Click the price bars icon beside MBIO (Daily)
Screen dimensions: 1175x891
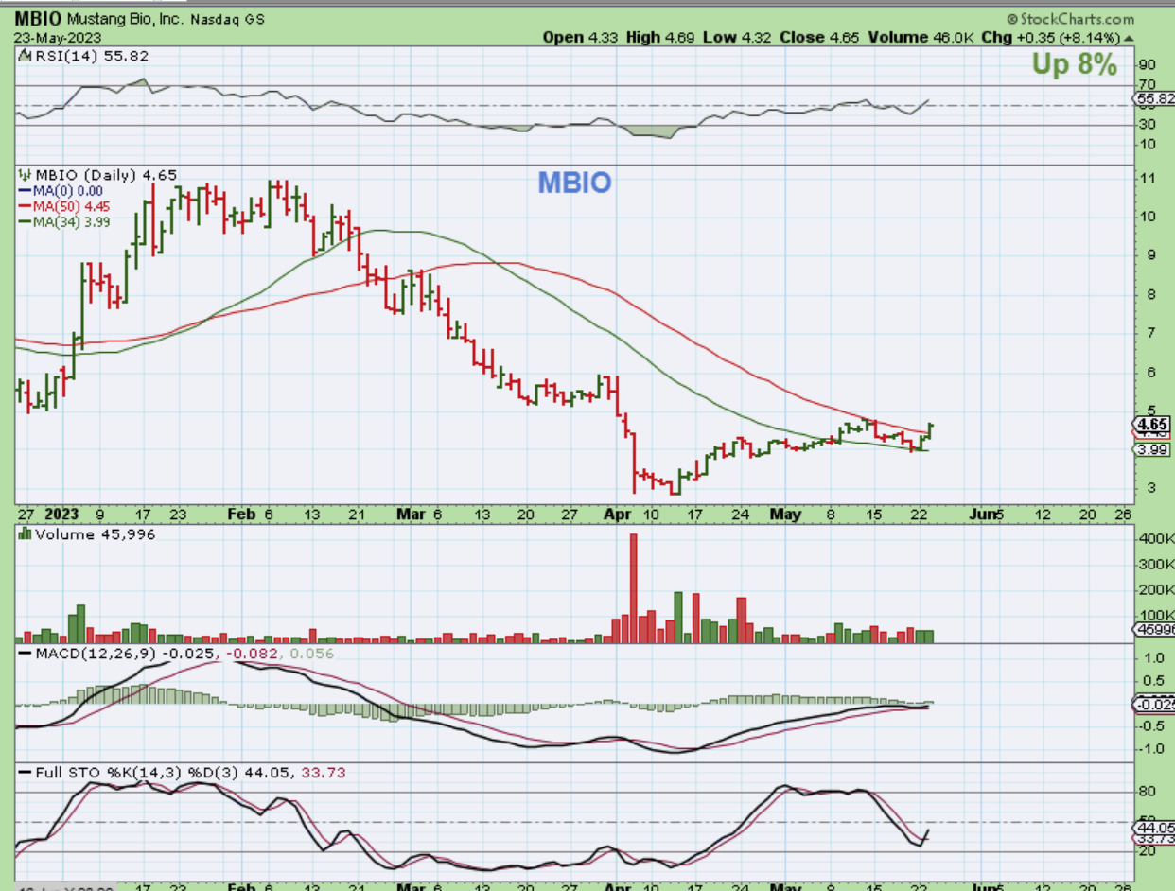pos(26,175)
